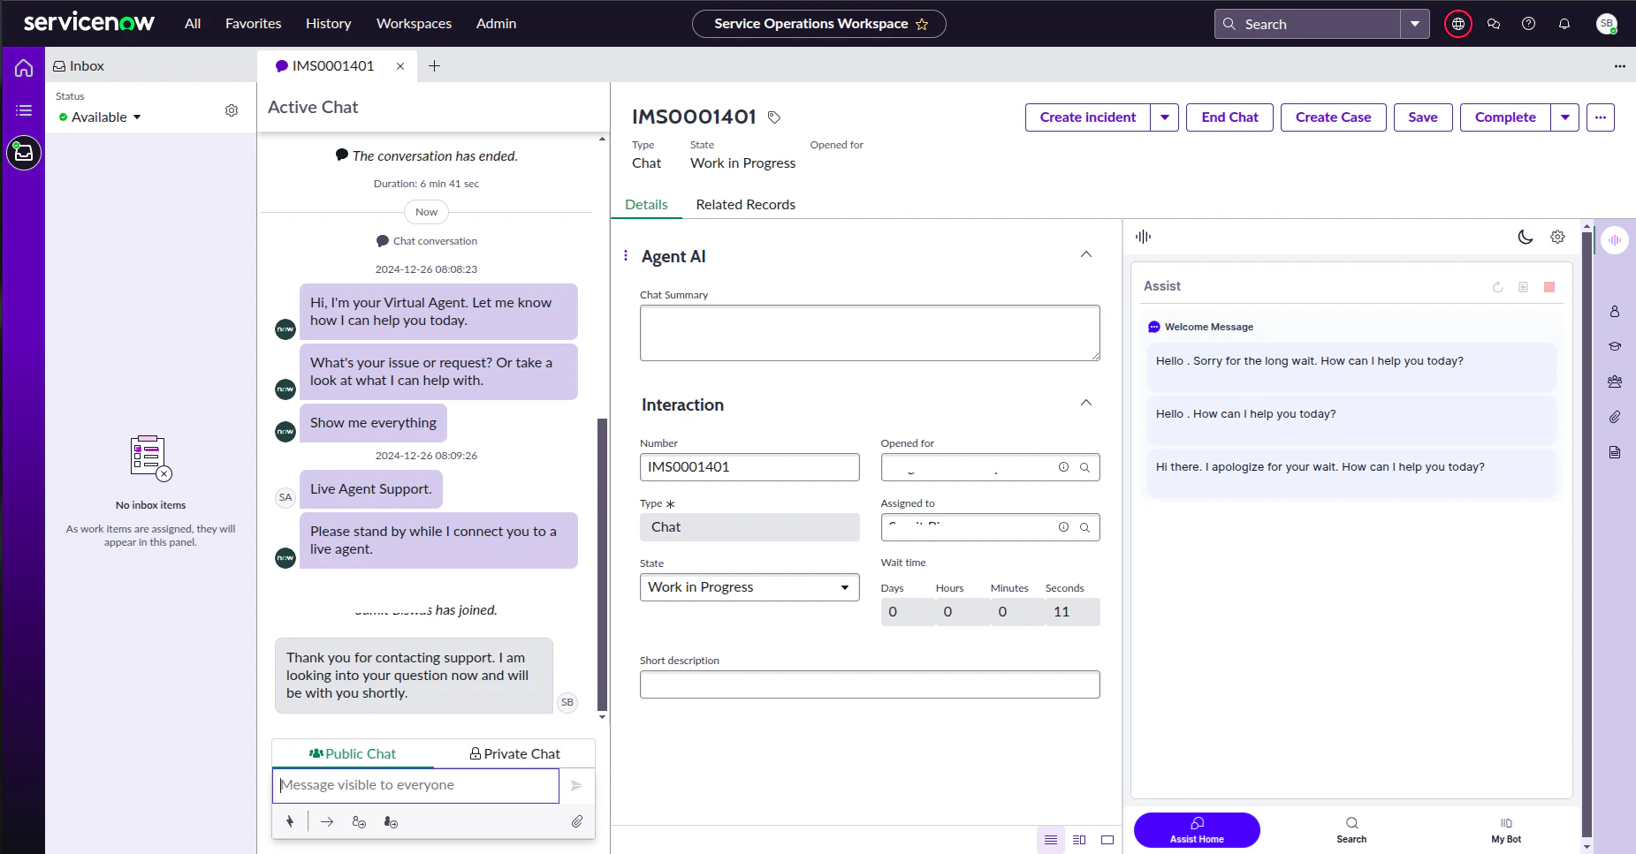
Task: Click the pink stop square in Assist header
Action: pos(1548,287)
